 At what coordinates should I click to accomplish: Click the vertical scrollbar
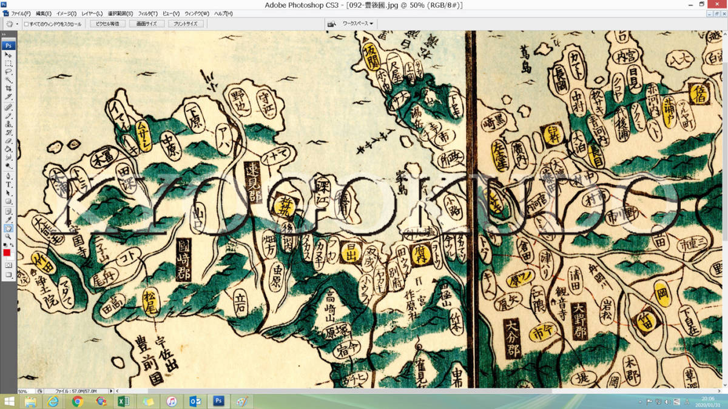[725, 209]
